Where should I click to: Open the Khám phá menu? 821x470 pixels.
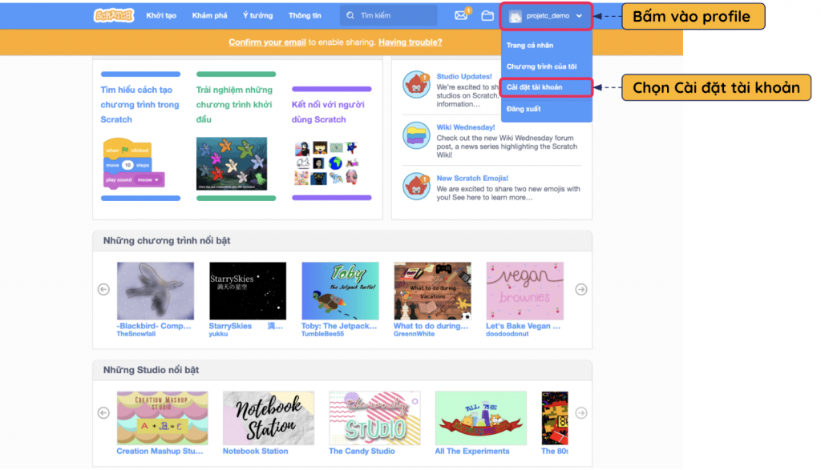point(209,16)
